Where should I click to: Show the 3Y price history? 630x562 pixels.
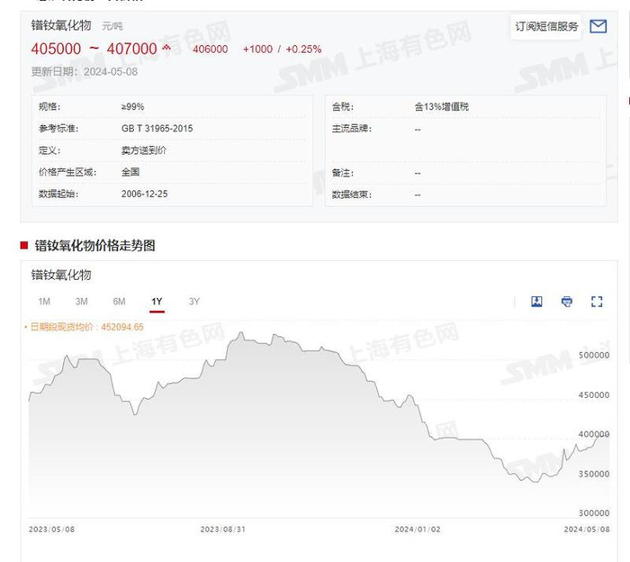[194, 302]
